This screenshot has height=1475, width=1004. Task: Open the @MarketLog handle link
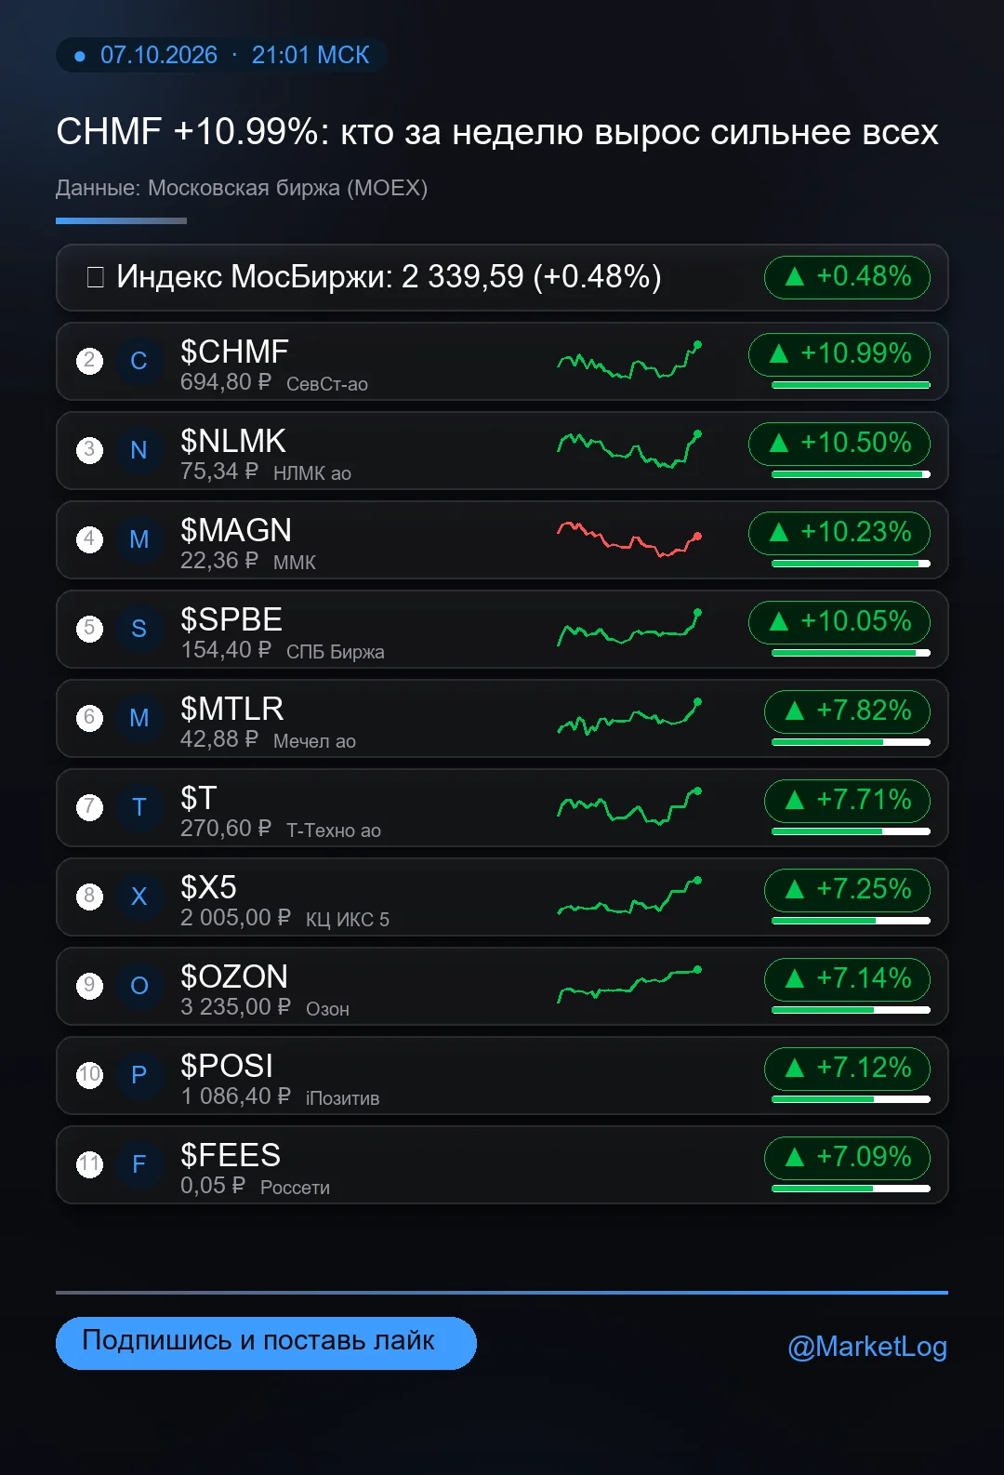[x=867, y=1347]
